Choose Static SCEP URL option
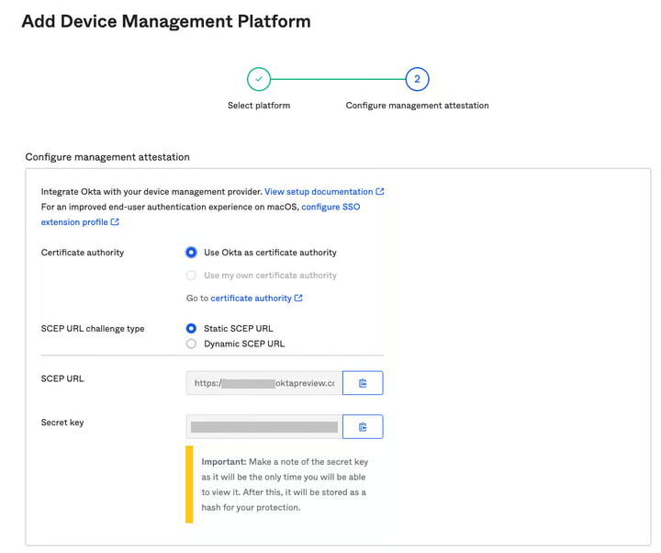Image resolution: width=661 pixels, height=553 pixels. click(x=191, y=328)
